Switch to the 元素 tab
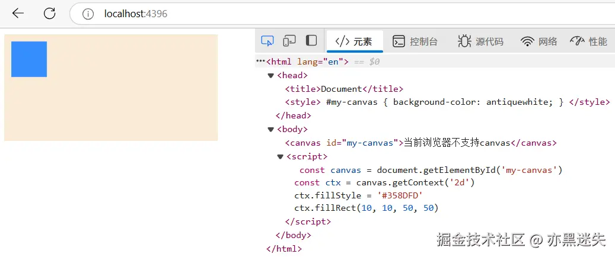Image resolution: width=615 pixels, height=257 pixels. click(x=355, y=41)
